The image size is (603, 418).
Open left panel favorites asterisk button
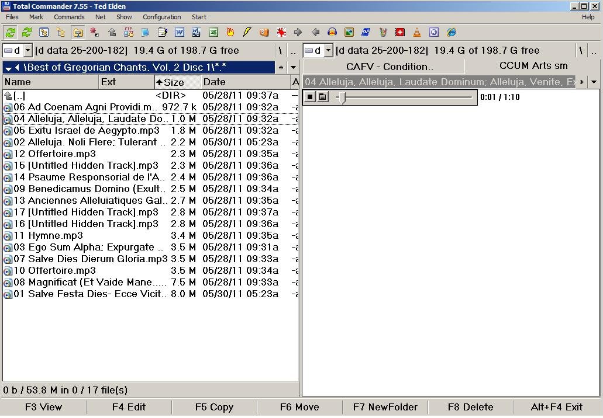click(281, 68)
